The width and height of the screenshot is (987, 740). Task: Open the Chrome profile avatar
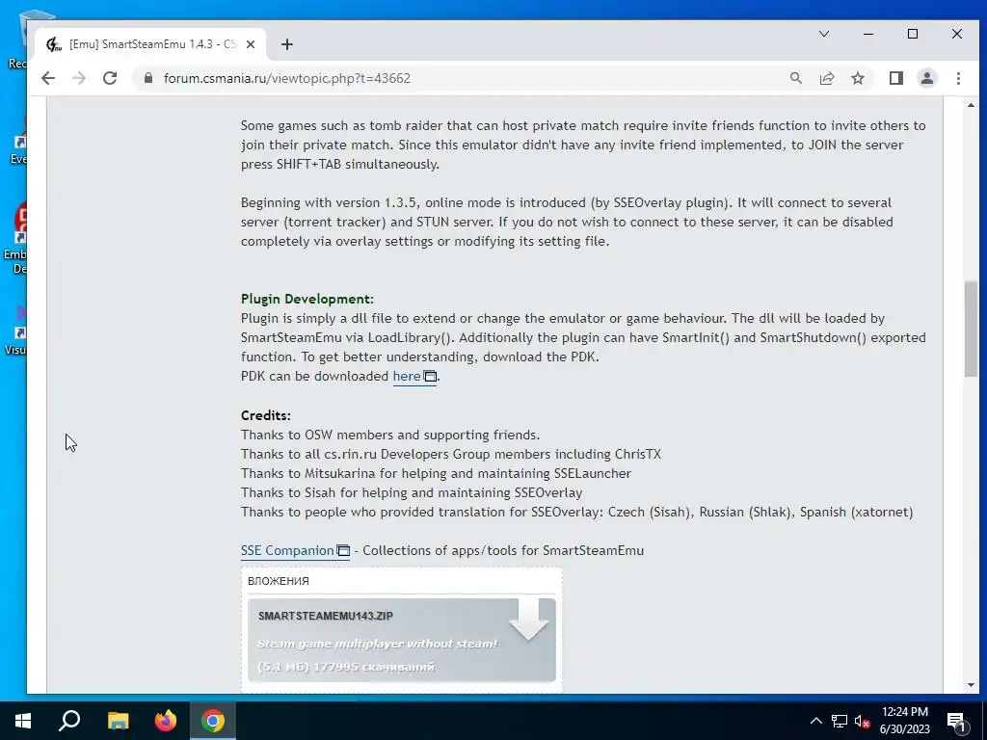(x=926, y=78)
